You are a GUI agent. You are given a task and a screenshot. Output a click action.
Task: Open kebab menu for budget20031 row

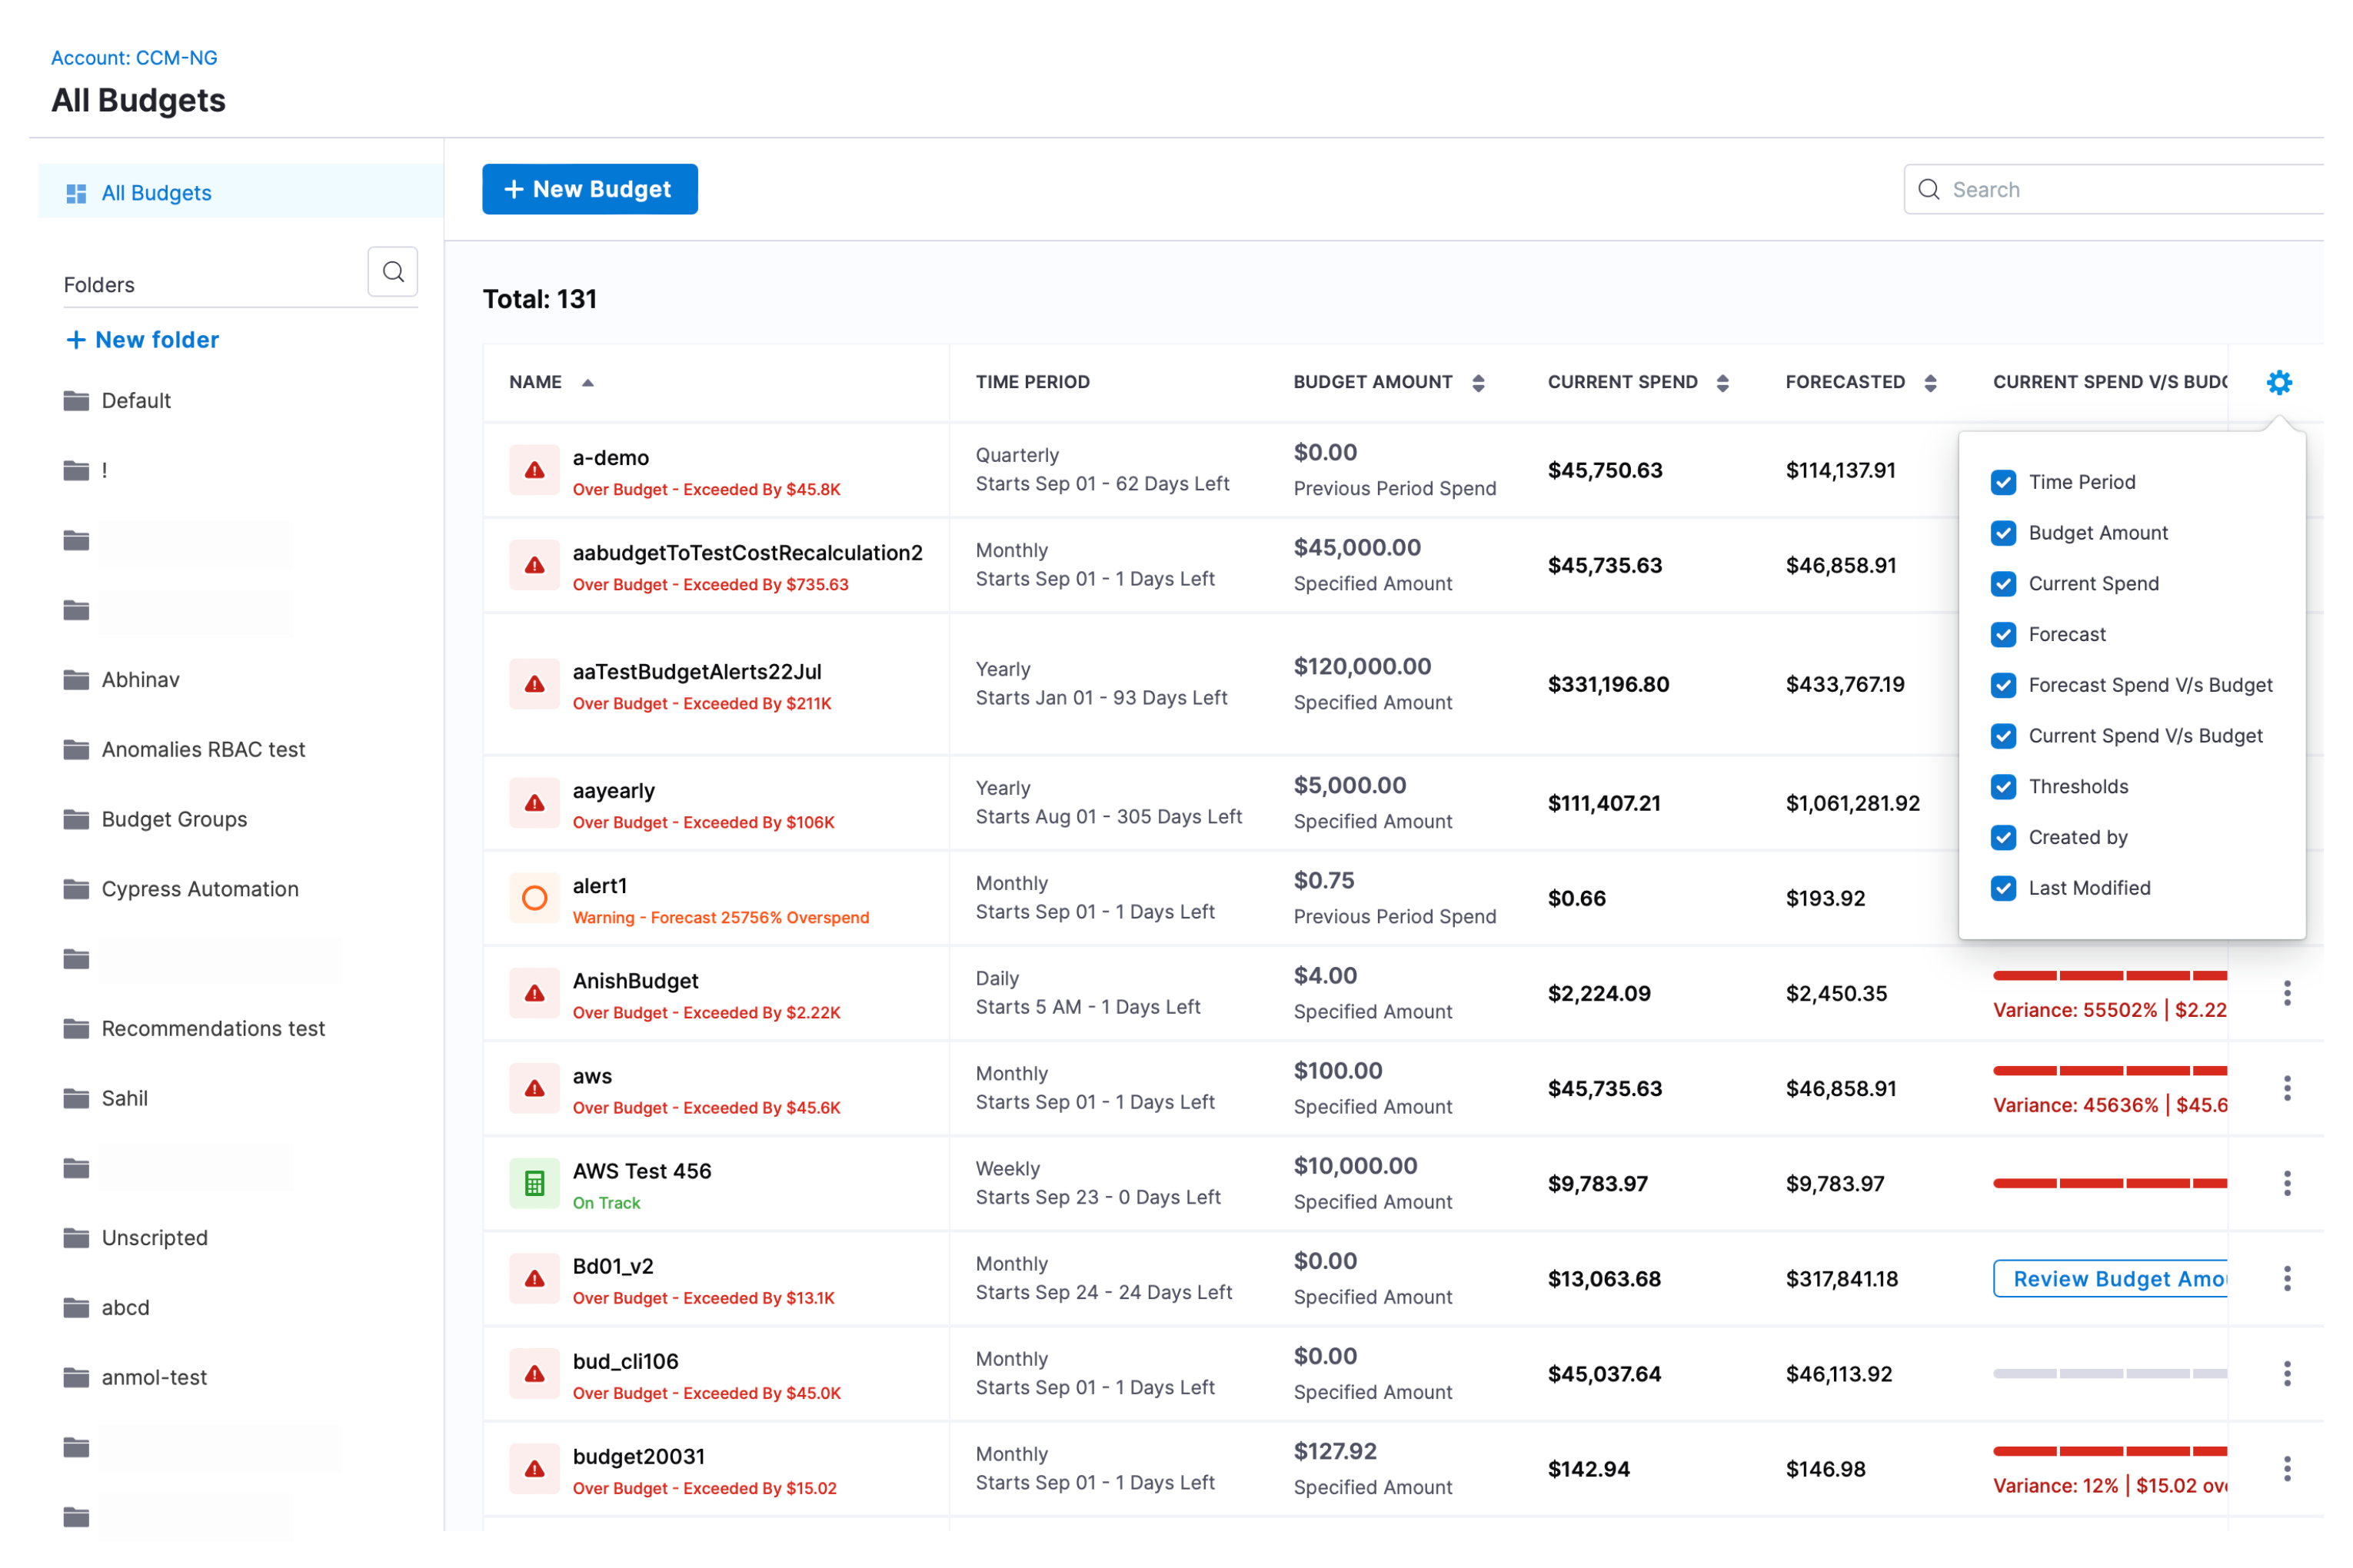pyautogui.click(x=2286, y=1468)
